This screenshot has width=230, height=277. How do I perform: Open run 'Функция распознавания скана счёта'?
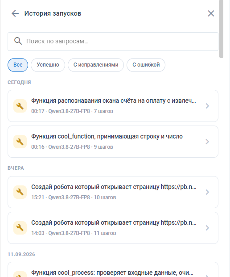pyautogui.click(x=114, y=101)
